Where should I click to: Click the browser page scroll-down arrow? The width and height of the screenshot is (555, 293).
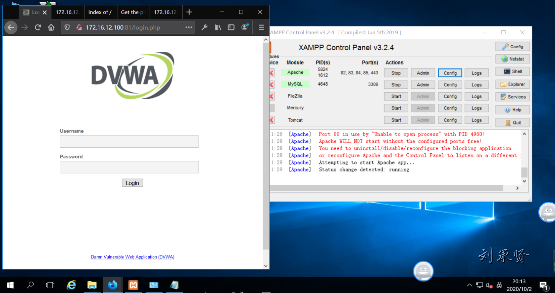click(x=266, y=266)
